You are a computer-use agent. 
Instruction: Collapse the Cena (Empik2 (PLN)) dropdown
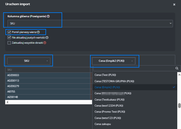pos(115,61)
